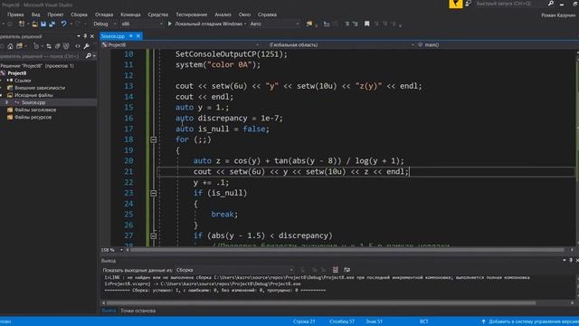Select the References (Ссылки) node
The height and width of the screenshot is (326, 579).
tap(23, 81)
